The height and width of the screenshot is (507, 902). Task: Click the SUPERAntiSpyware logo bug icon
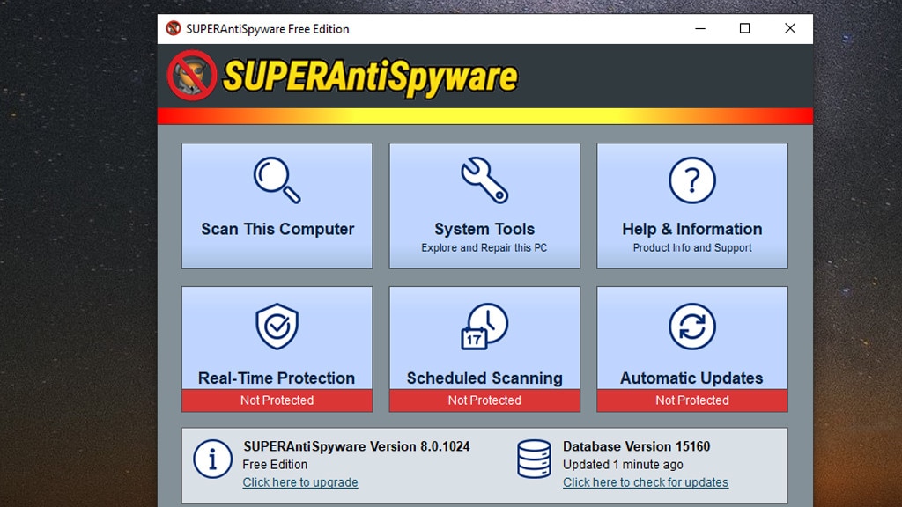click(x=192, y=76)
